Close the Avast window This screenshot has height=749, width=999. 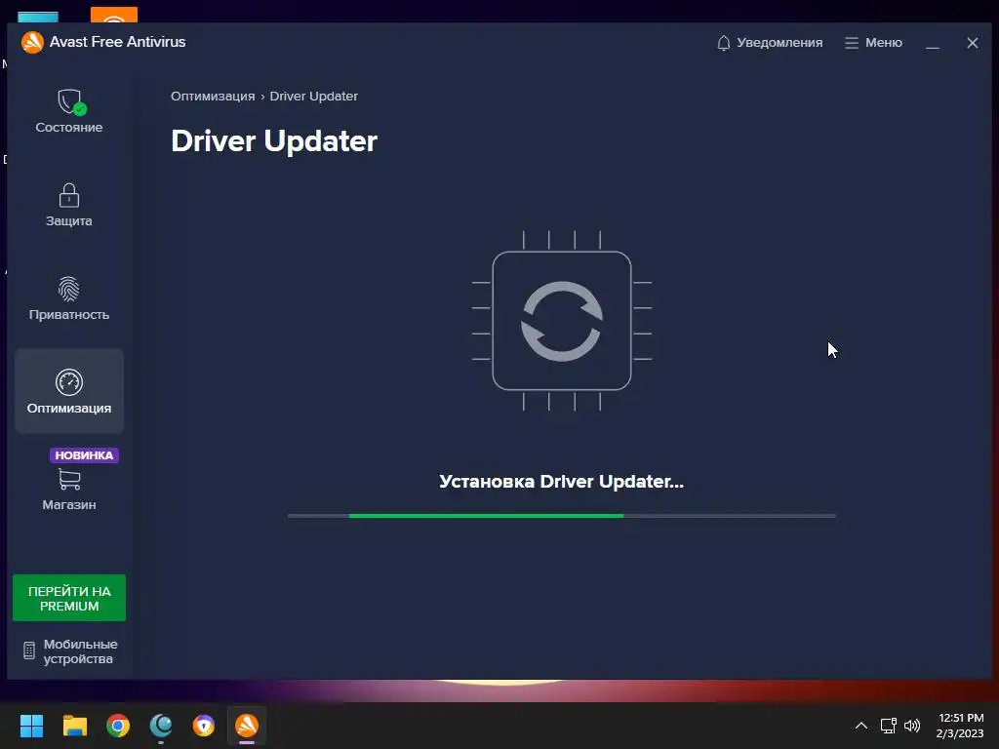tap(973, 43)
